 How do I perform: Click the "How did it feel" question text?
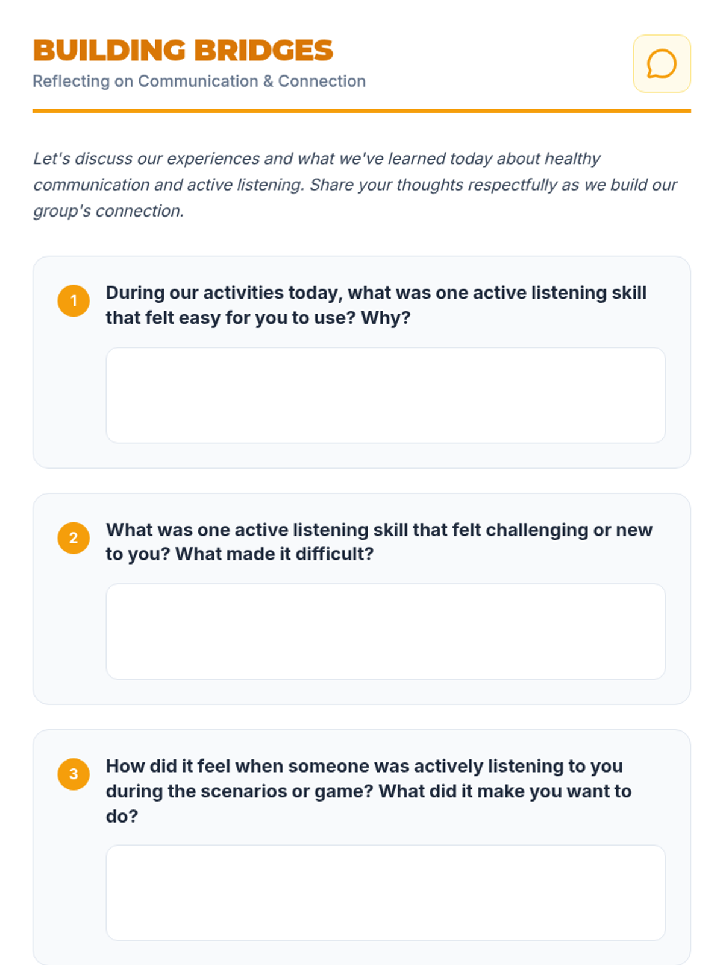point(369,791)
